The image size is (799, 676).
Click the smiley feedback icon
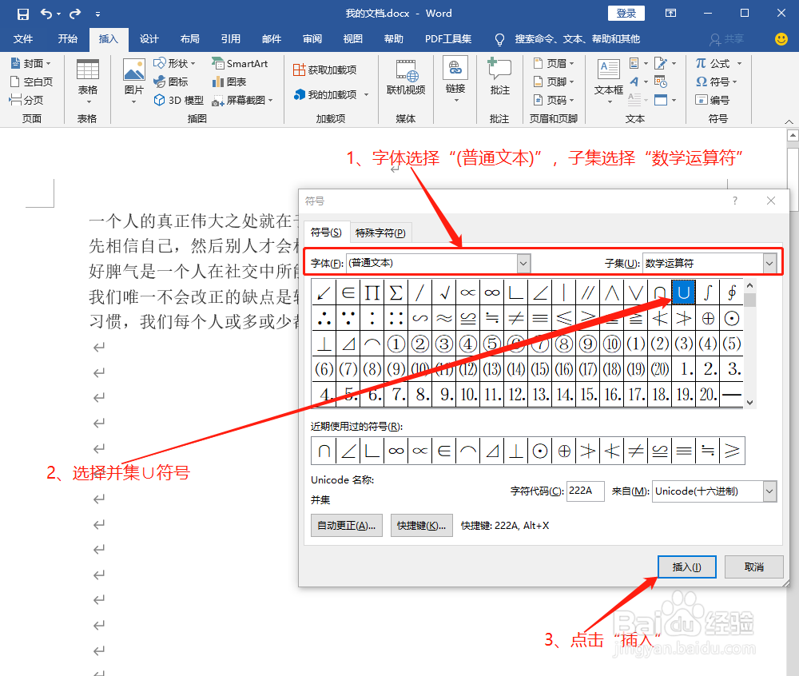781,38
